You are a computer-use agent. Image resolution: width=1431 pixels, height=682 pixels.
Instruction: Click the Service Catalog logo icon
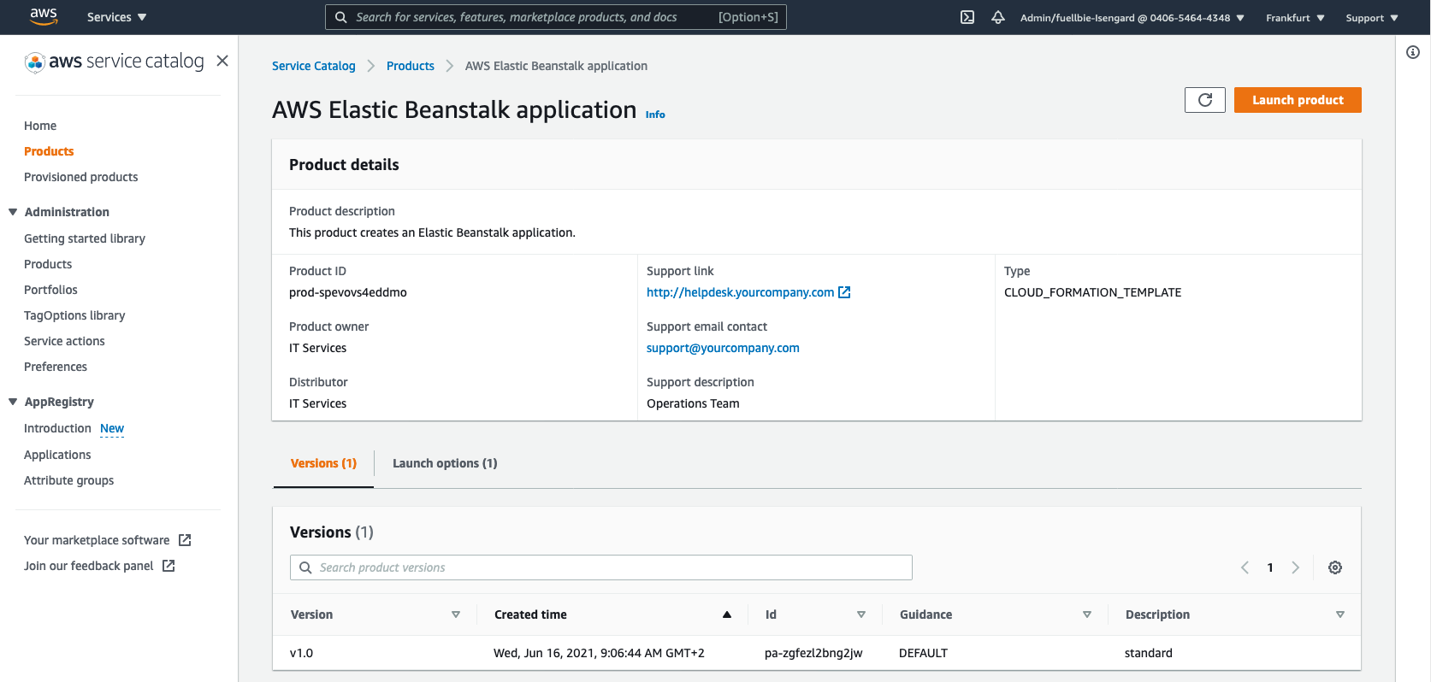point(34,62)
